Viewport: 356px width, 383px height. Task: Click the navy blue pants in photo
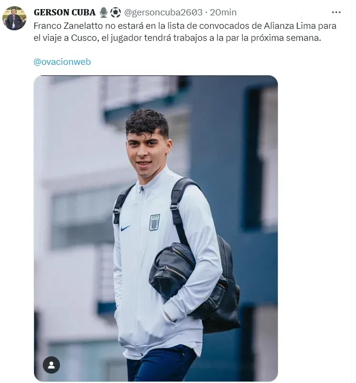161,364
